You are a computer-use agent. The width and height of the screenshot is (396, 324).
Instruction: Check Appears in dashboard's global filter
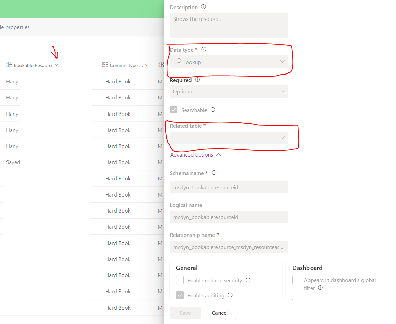[x=296, y=280]
